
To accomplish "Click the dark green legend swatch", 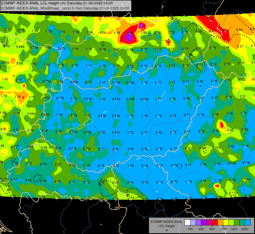I will (x=237, y=222).
